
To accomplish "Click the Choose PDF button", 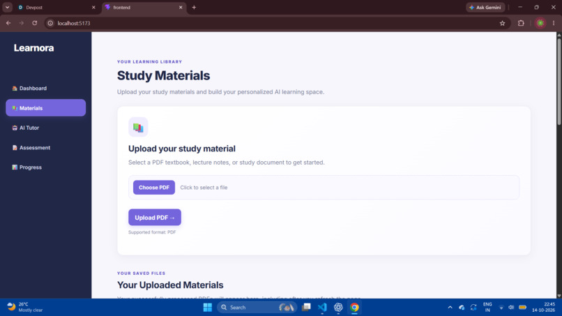I will click(154, 187).
